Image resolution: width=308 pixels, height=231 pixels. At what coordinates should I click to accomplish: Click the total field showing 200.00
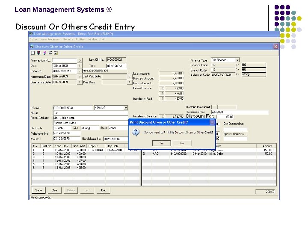tap(265, 192)
